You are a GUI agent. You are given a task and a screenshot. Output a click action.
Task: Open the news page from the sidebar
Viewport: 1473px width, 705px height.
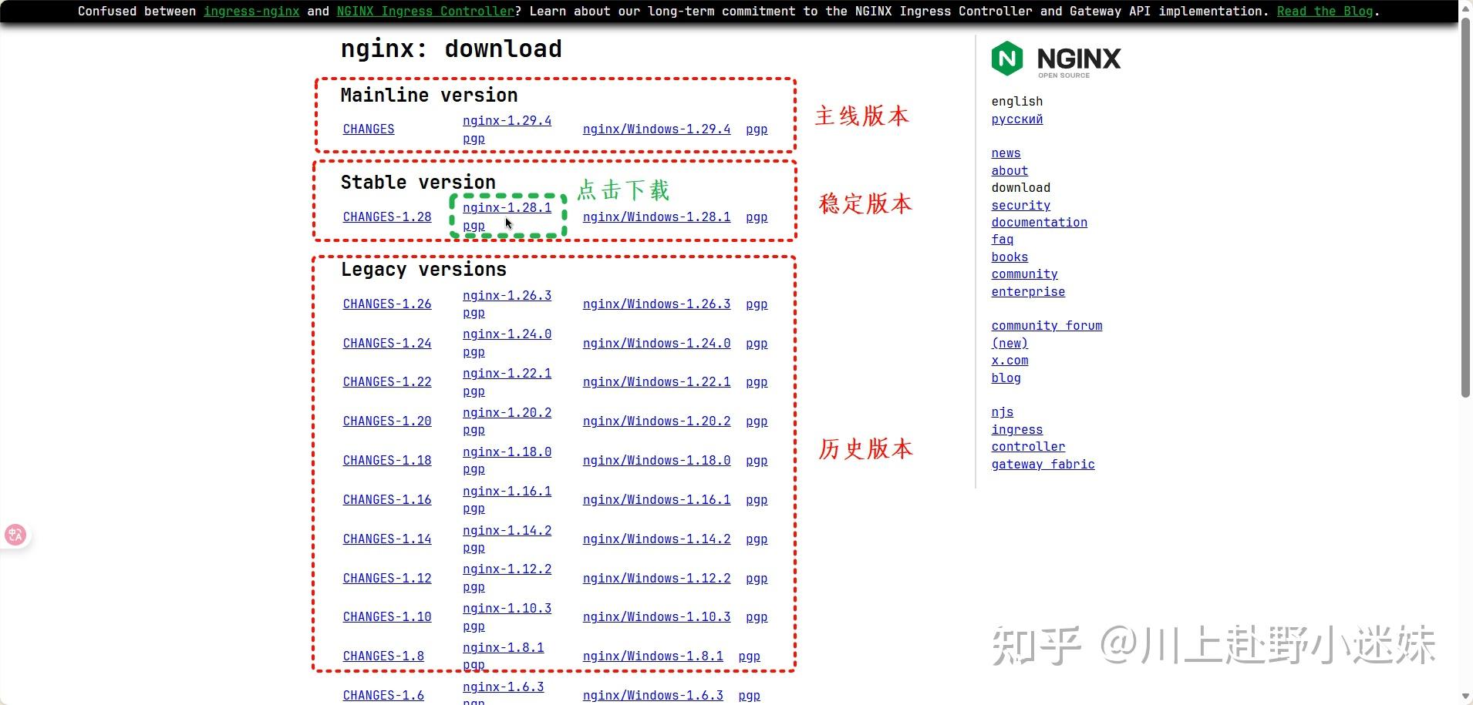point(1005,153)
